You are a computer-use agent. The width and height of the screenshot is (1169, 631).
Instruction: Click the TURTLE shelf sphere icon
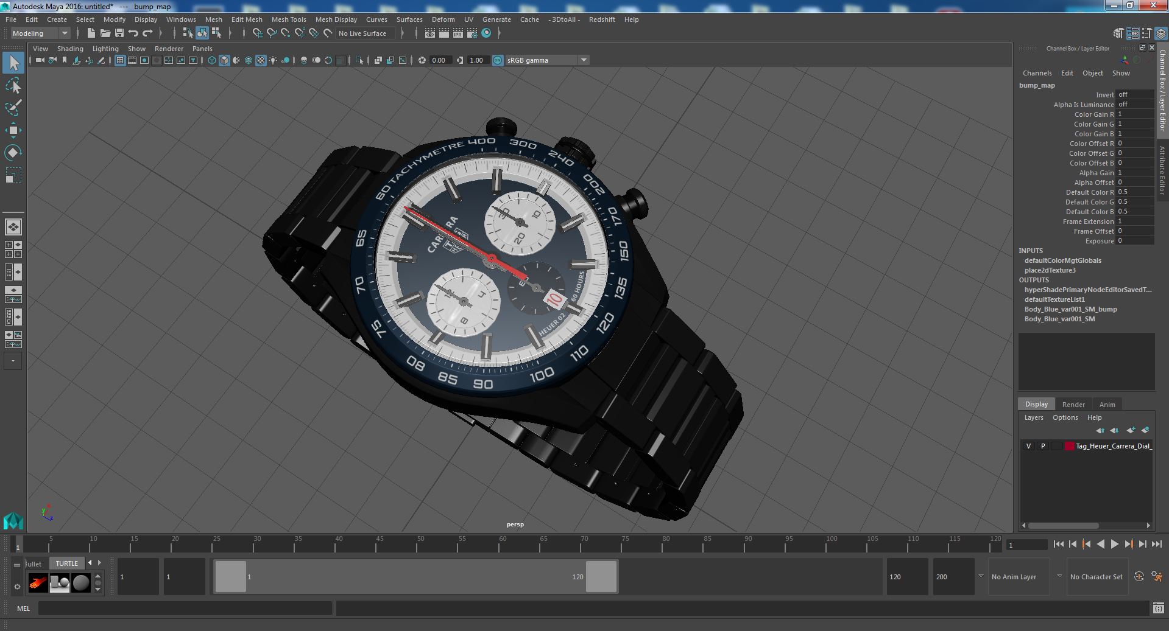[80, 583]
